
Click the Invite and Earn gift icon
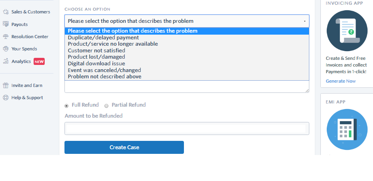[x=6, y=85]
